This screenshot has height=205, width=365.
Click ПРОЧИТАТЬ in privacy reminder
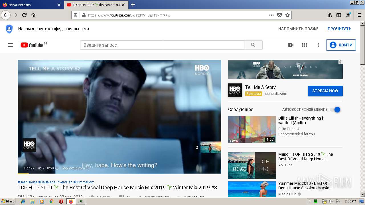pos(339,29)
